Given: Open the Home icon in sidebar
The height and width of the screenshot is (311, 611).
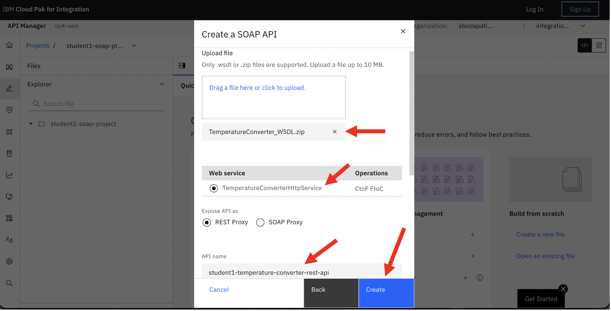Looking at the screenshot, I should (x=9, y=45).
